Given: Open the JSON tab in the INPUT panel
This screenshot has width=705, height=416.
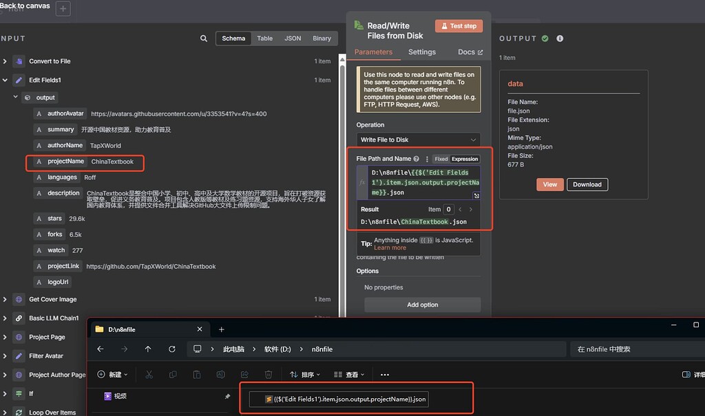Looking at the screenshot, I should [293, 38].
